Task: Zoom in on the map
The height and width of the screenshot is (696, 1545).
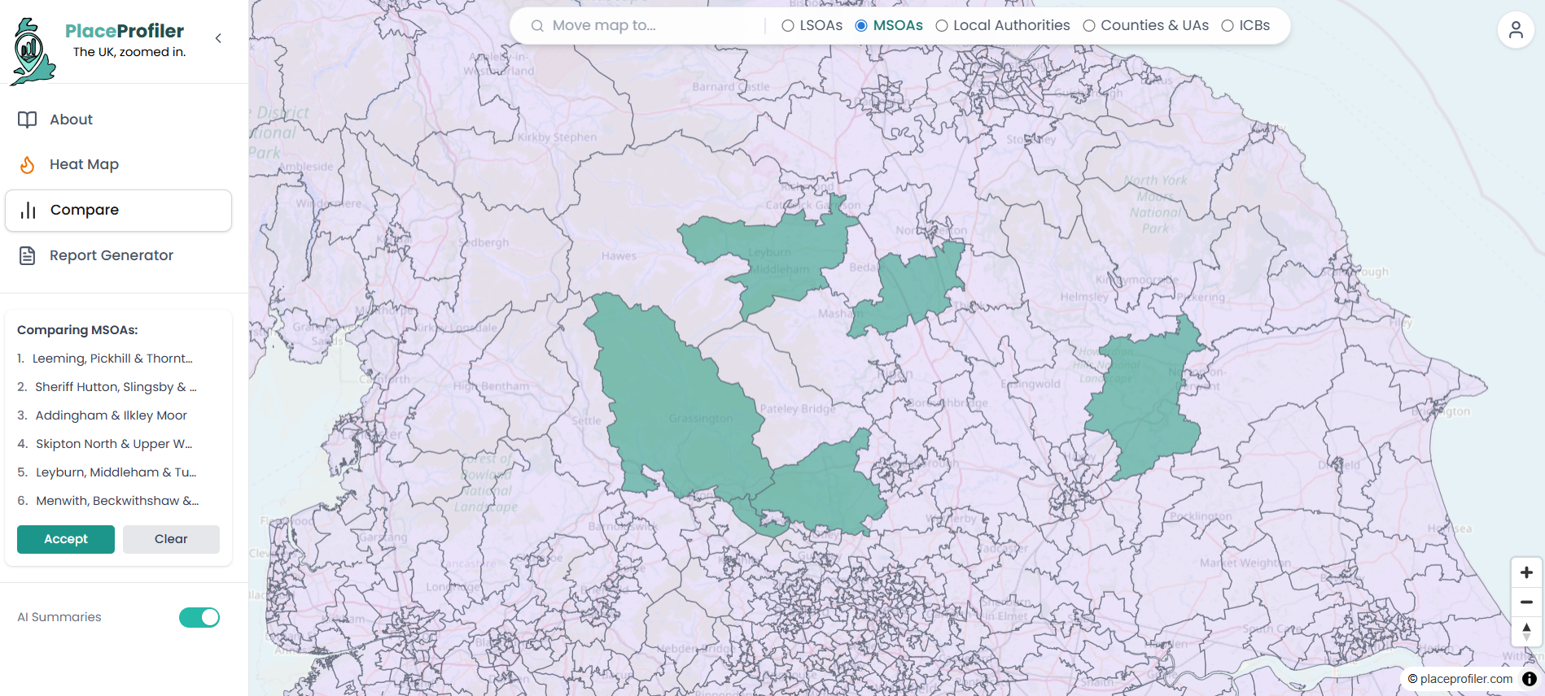Action: (x=1526, y=572)
